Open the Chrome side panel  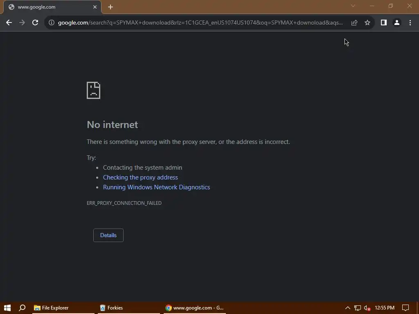point(384,23)
